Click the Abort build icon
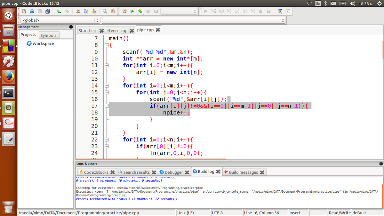The height and width of the screenshot is (216, 384). (x=156, y=11)
